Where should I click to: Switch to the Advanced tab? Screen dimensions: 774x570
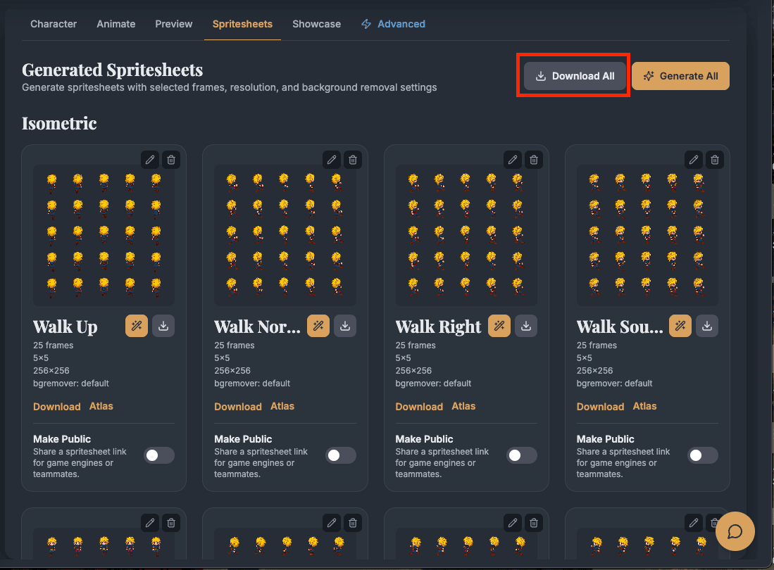394,24
